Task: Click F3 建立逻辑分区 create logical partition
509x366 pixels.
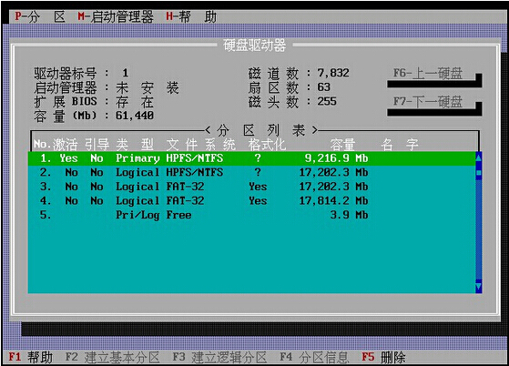Action: pyautogui.click(x=219, y=357)
